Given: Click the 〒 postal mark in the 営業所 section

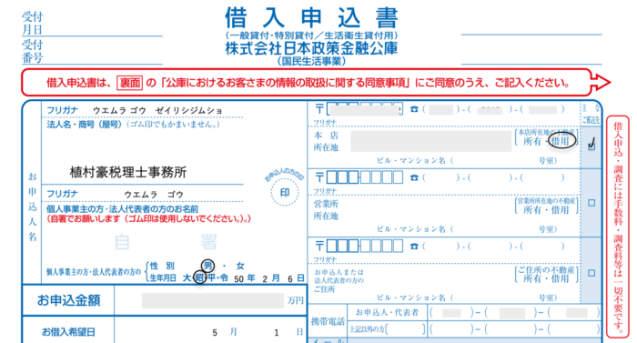Looking at the screenshot, I should tap(319, 177).
